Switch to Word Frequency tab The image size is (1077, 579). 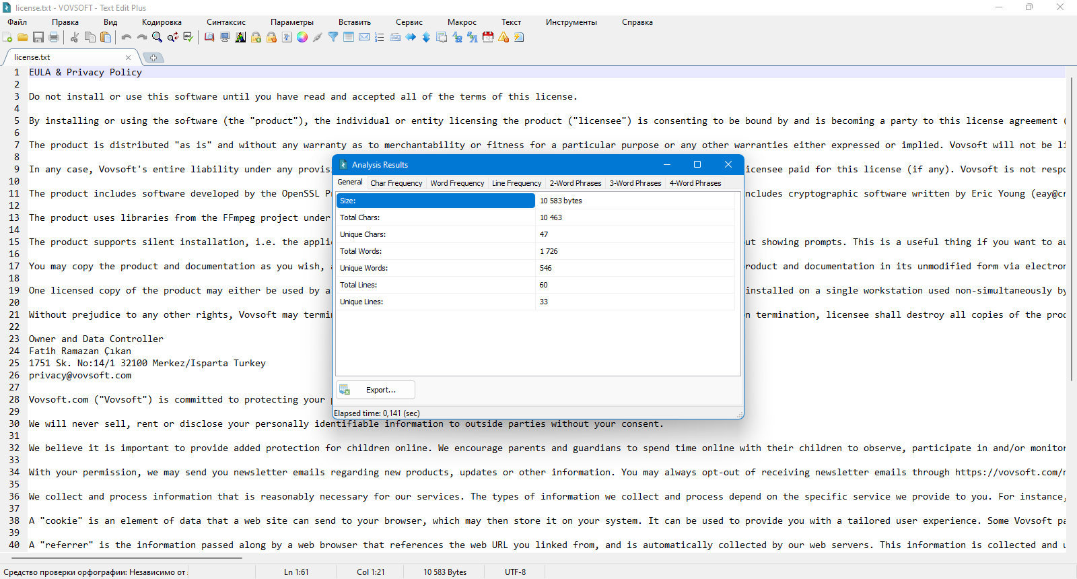point(457,183)
